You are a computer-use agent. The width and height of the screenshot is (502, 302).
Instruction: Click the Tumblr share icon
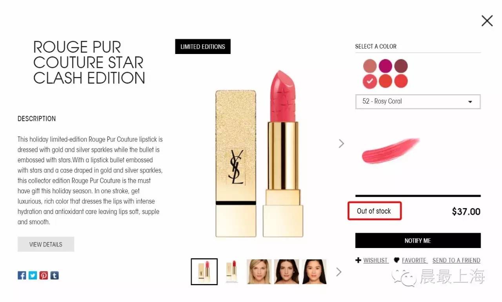click(55, 275)
